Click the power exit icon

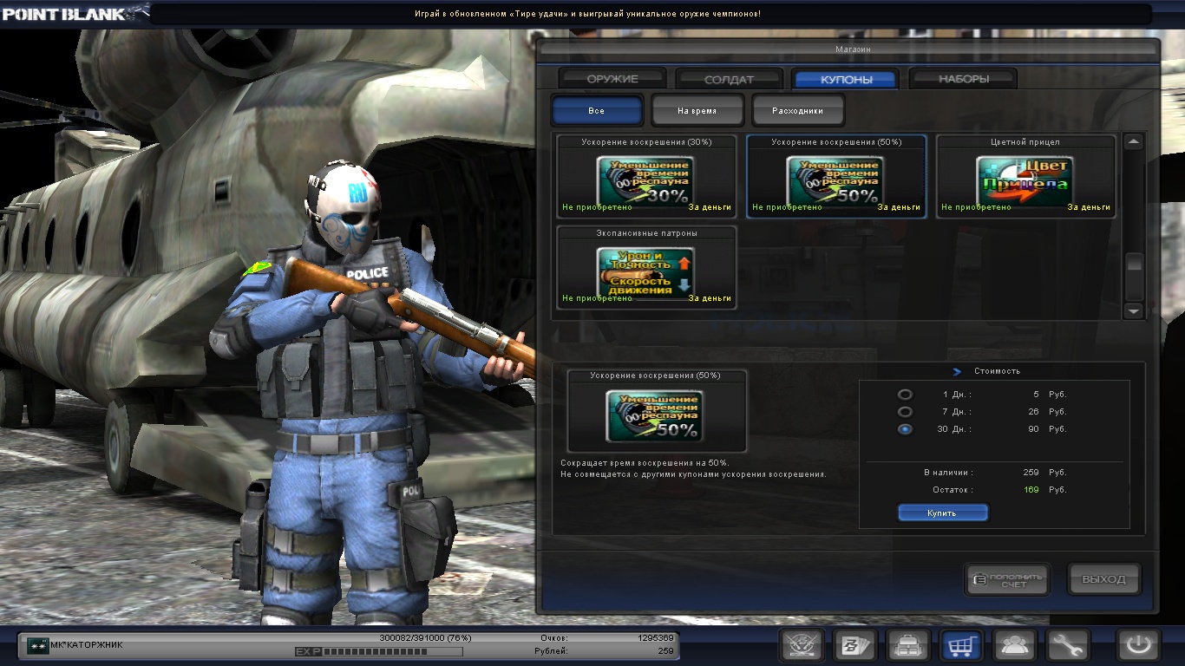(x=1138, y=646)
